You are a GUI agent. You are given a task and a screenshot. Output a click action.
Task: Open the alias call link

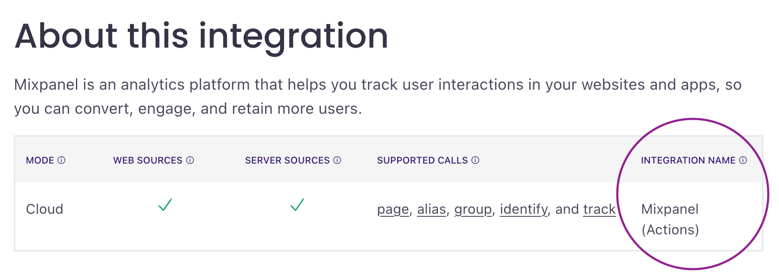432,209
